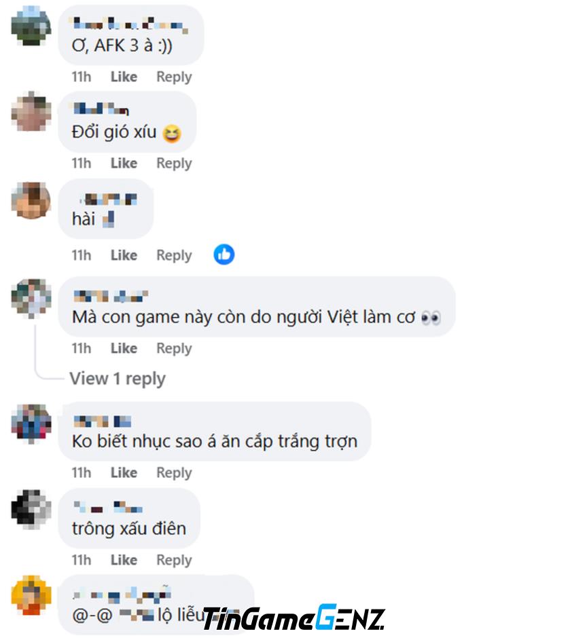Open avatar of the 'Ơ, AFK 3 à' commenter
Viewport: 587px width, 638px height.
click(x=31, y=26)
